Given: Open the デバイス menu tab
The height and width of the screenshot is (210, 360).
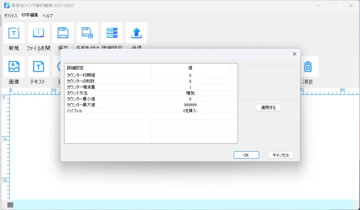Looking at the screenshot, I should [11, 15].
